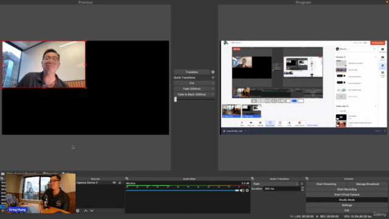Screen dimensions: 389x219
Task: Click the recording status dot beside REC
Action: (317, 217)
